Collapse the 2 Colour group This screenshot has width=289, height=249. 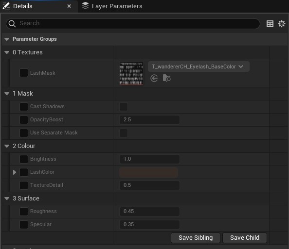click(x=7, y=146)
